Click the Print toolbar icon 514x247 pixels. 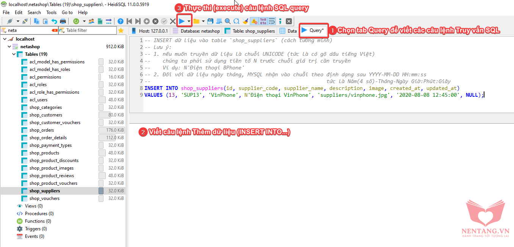[x=63, y=21]
